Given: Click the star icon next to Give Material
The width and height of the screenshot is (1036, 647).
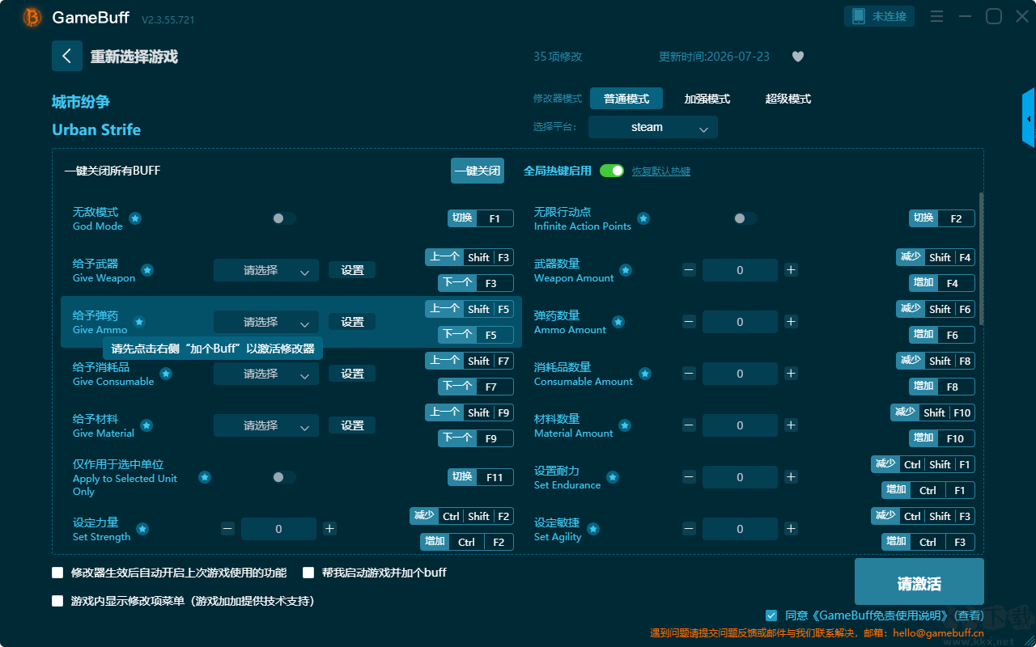Looking at the screenshot, I should click(x=146, y=425).
